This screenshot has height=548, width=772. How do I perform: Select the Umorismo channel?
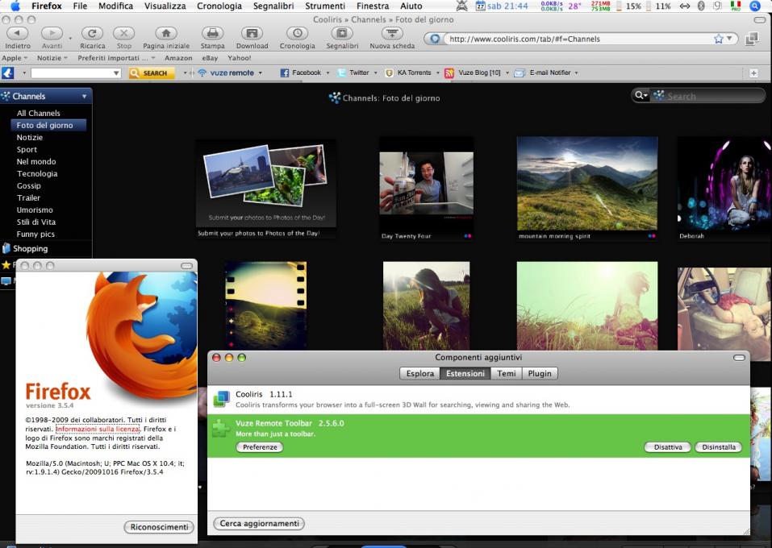pyautogui.click(x=35, y=210)
